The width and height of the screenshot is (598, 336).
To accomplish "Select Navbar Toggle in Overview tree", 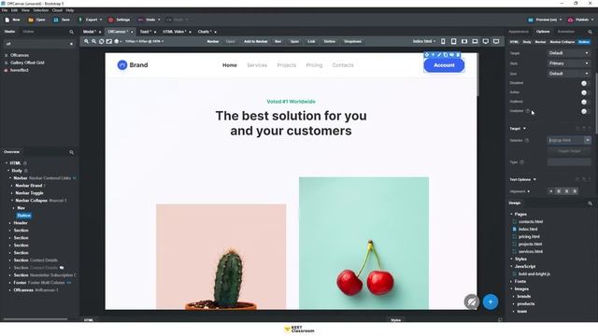I will pyautogui.click(x=29, y=193).
